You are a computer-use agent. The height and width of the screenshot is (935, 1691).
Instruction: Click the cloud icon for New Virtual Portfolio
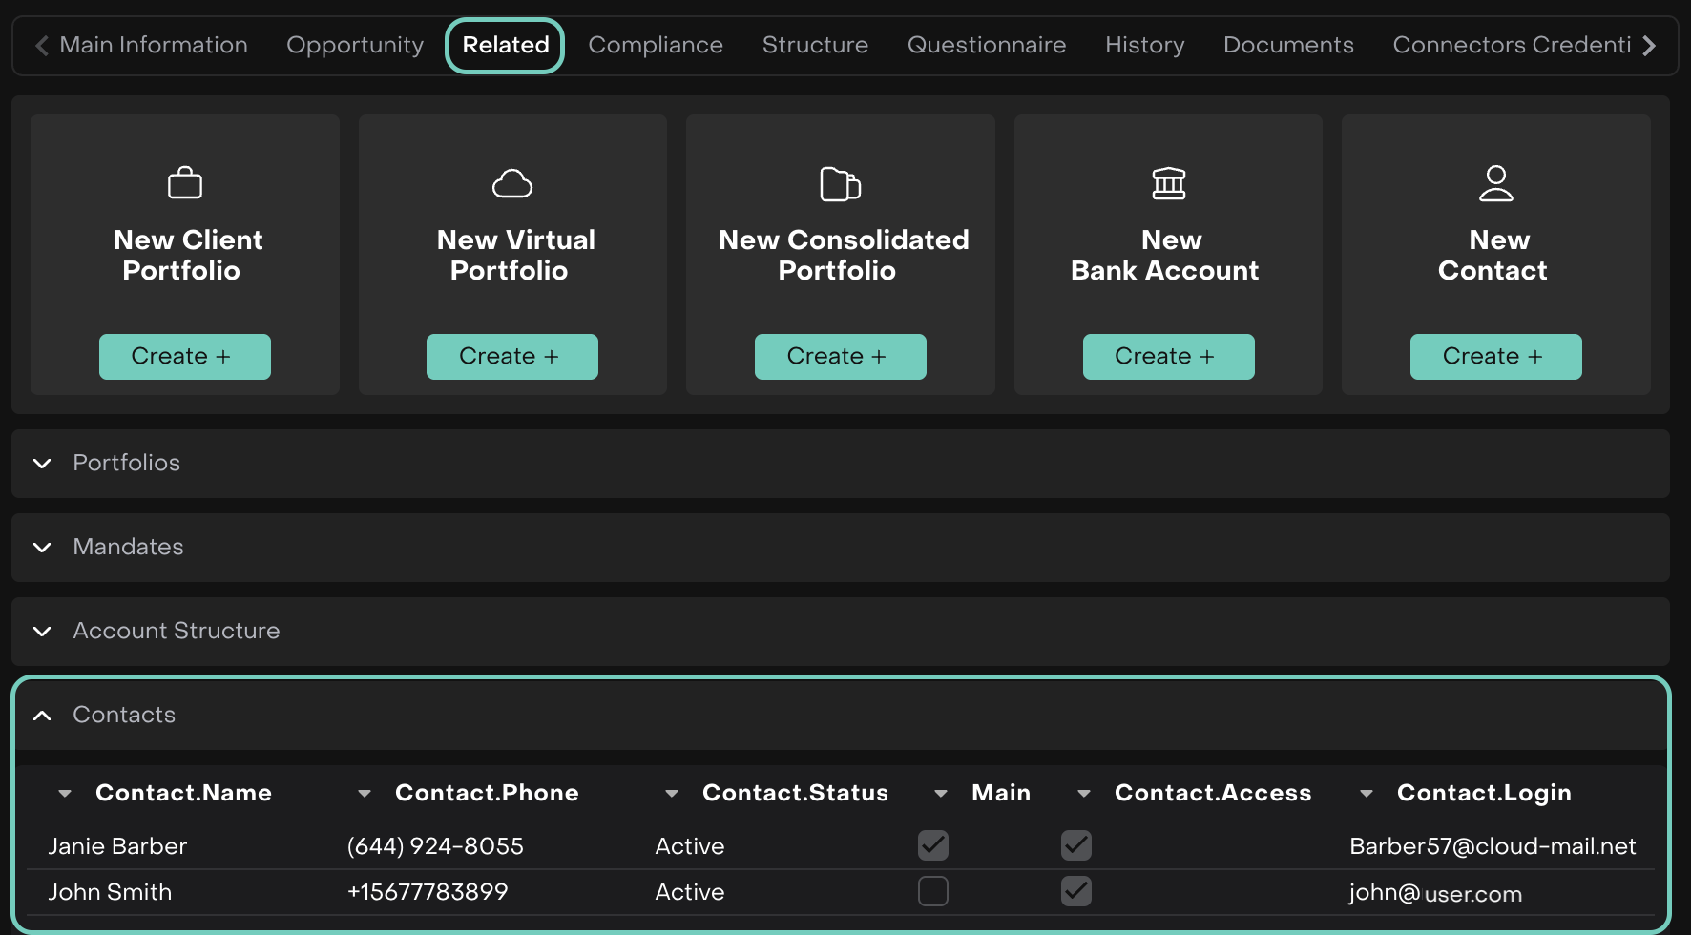pos(512,183)
